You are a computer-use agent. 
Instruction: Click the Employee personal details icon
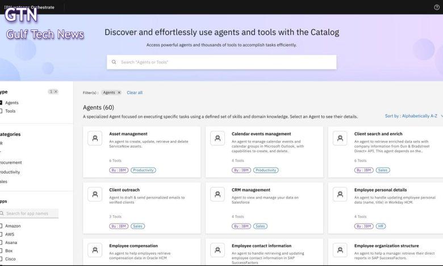(x=340, y=195)
